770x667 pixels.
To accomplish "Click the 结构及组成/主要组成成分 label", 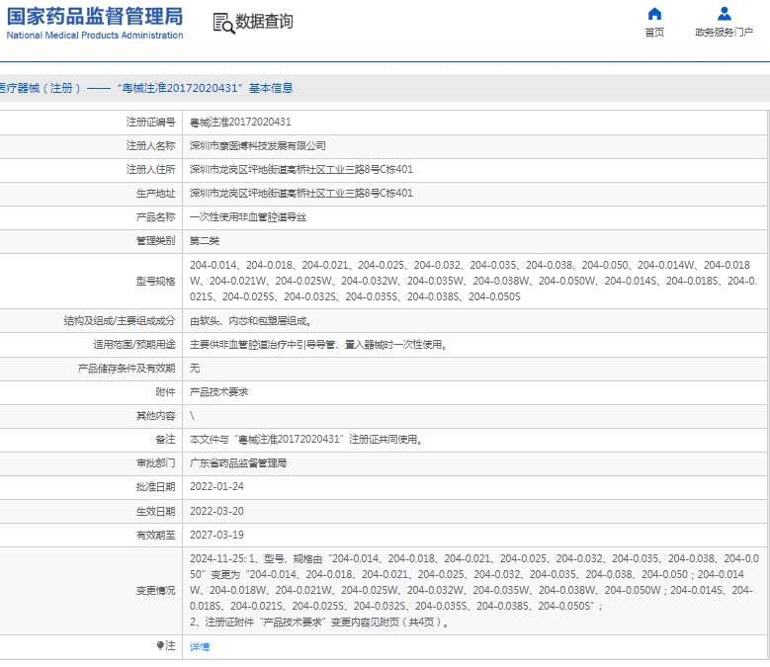I will click(120, 321).
